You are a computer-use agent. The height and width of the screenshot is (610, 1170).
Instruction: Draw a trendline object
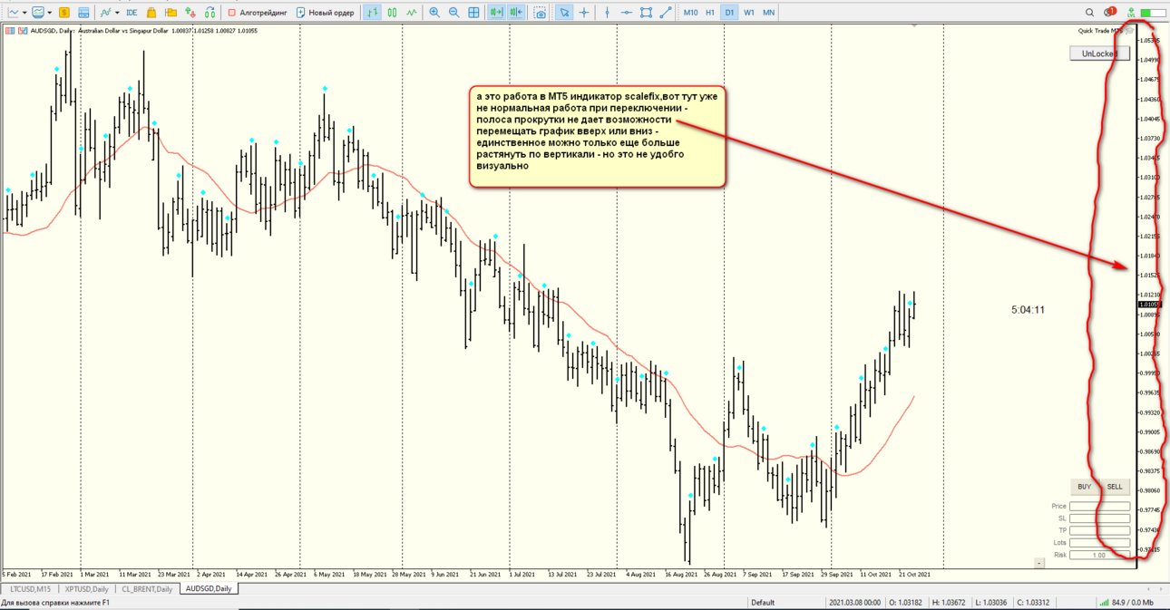coord(666,13)
